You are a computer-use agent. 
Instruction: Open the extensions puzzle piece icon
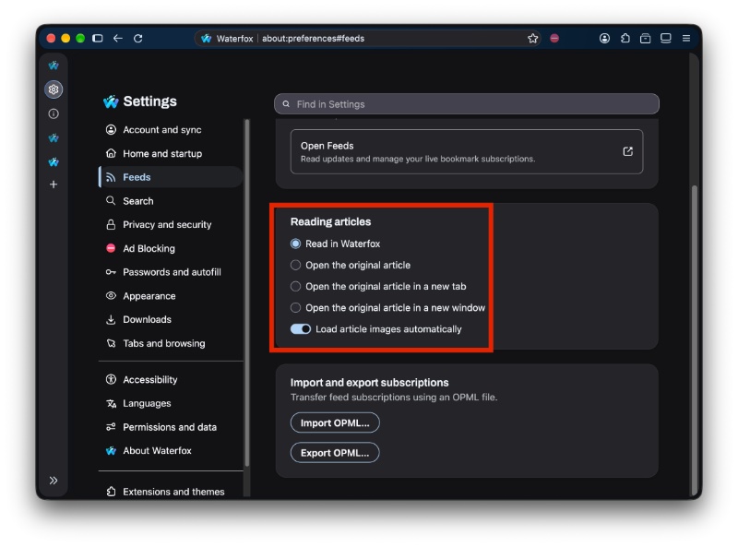(x=625, y=38)
